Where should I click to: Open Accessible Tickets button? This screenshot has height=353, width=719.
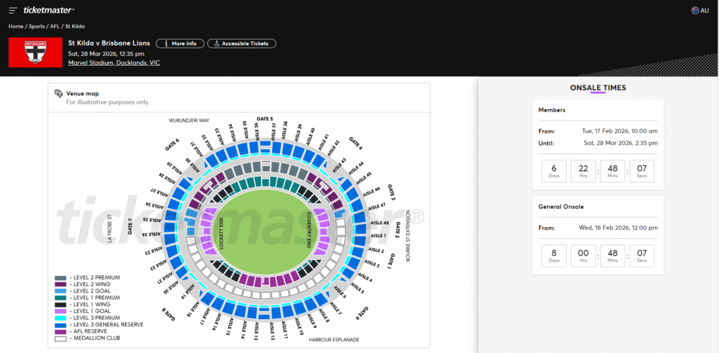[242, 43]
